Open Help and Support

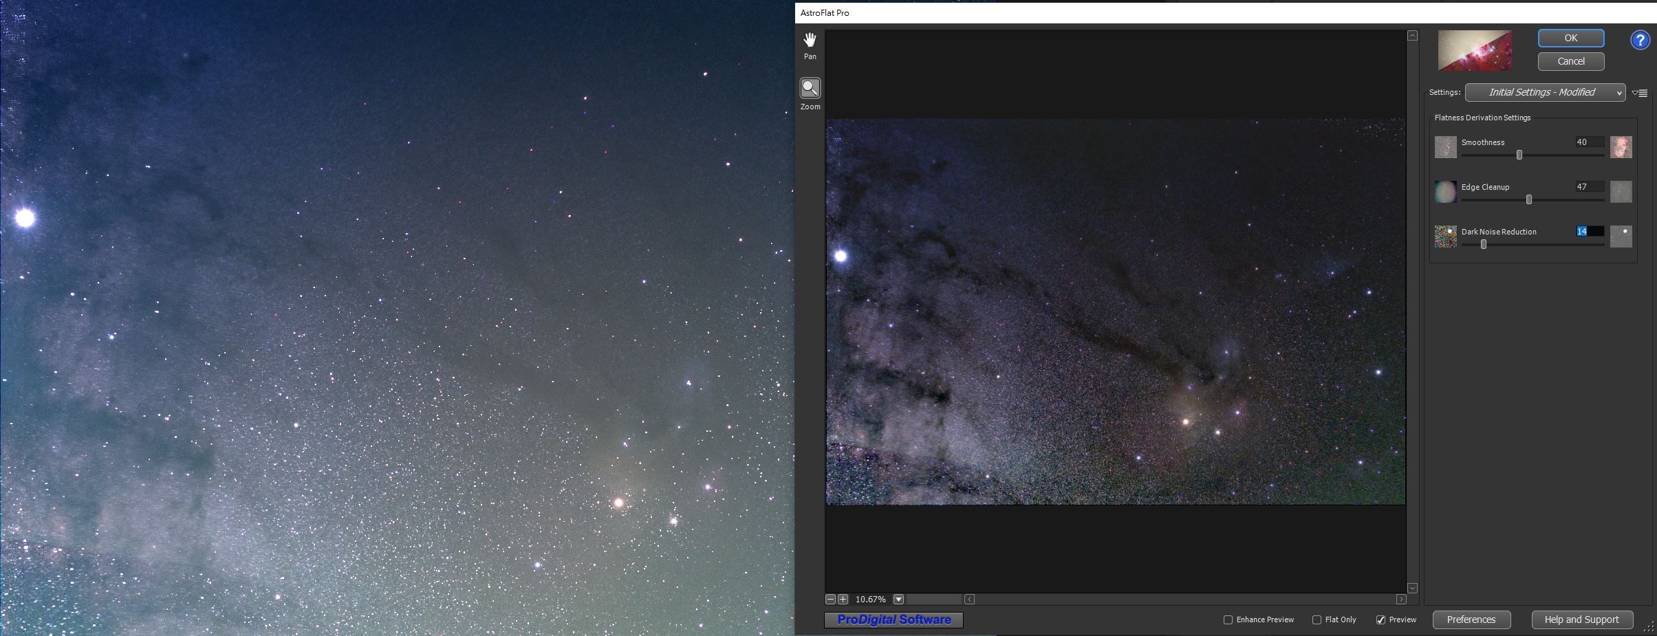[1581, 619]
